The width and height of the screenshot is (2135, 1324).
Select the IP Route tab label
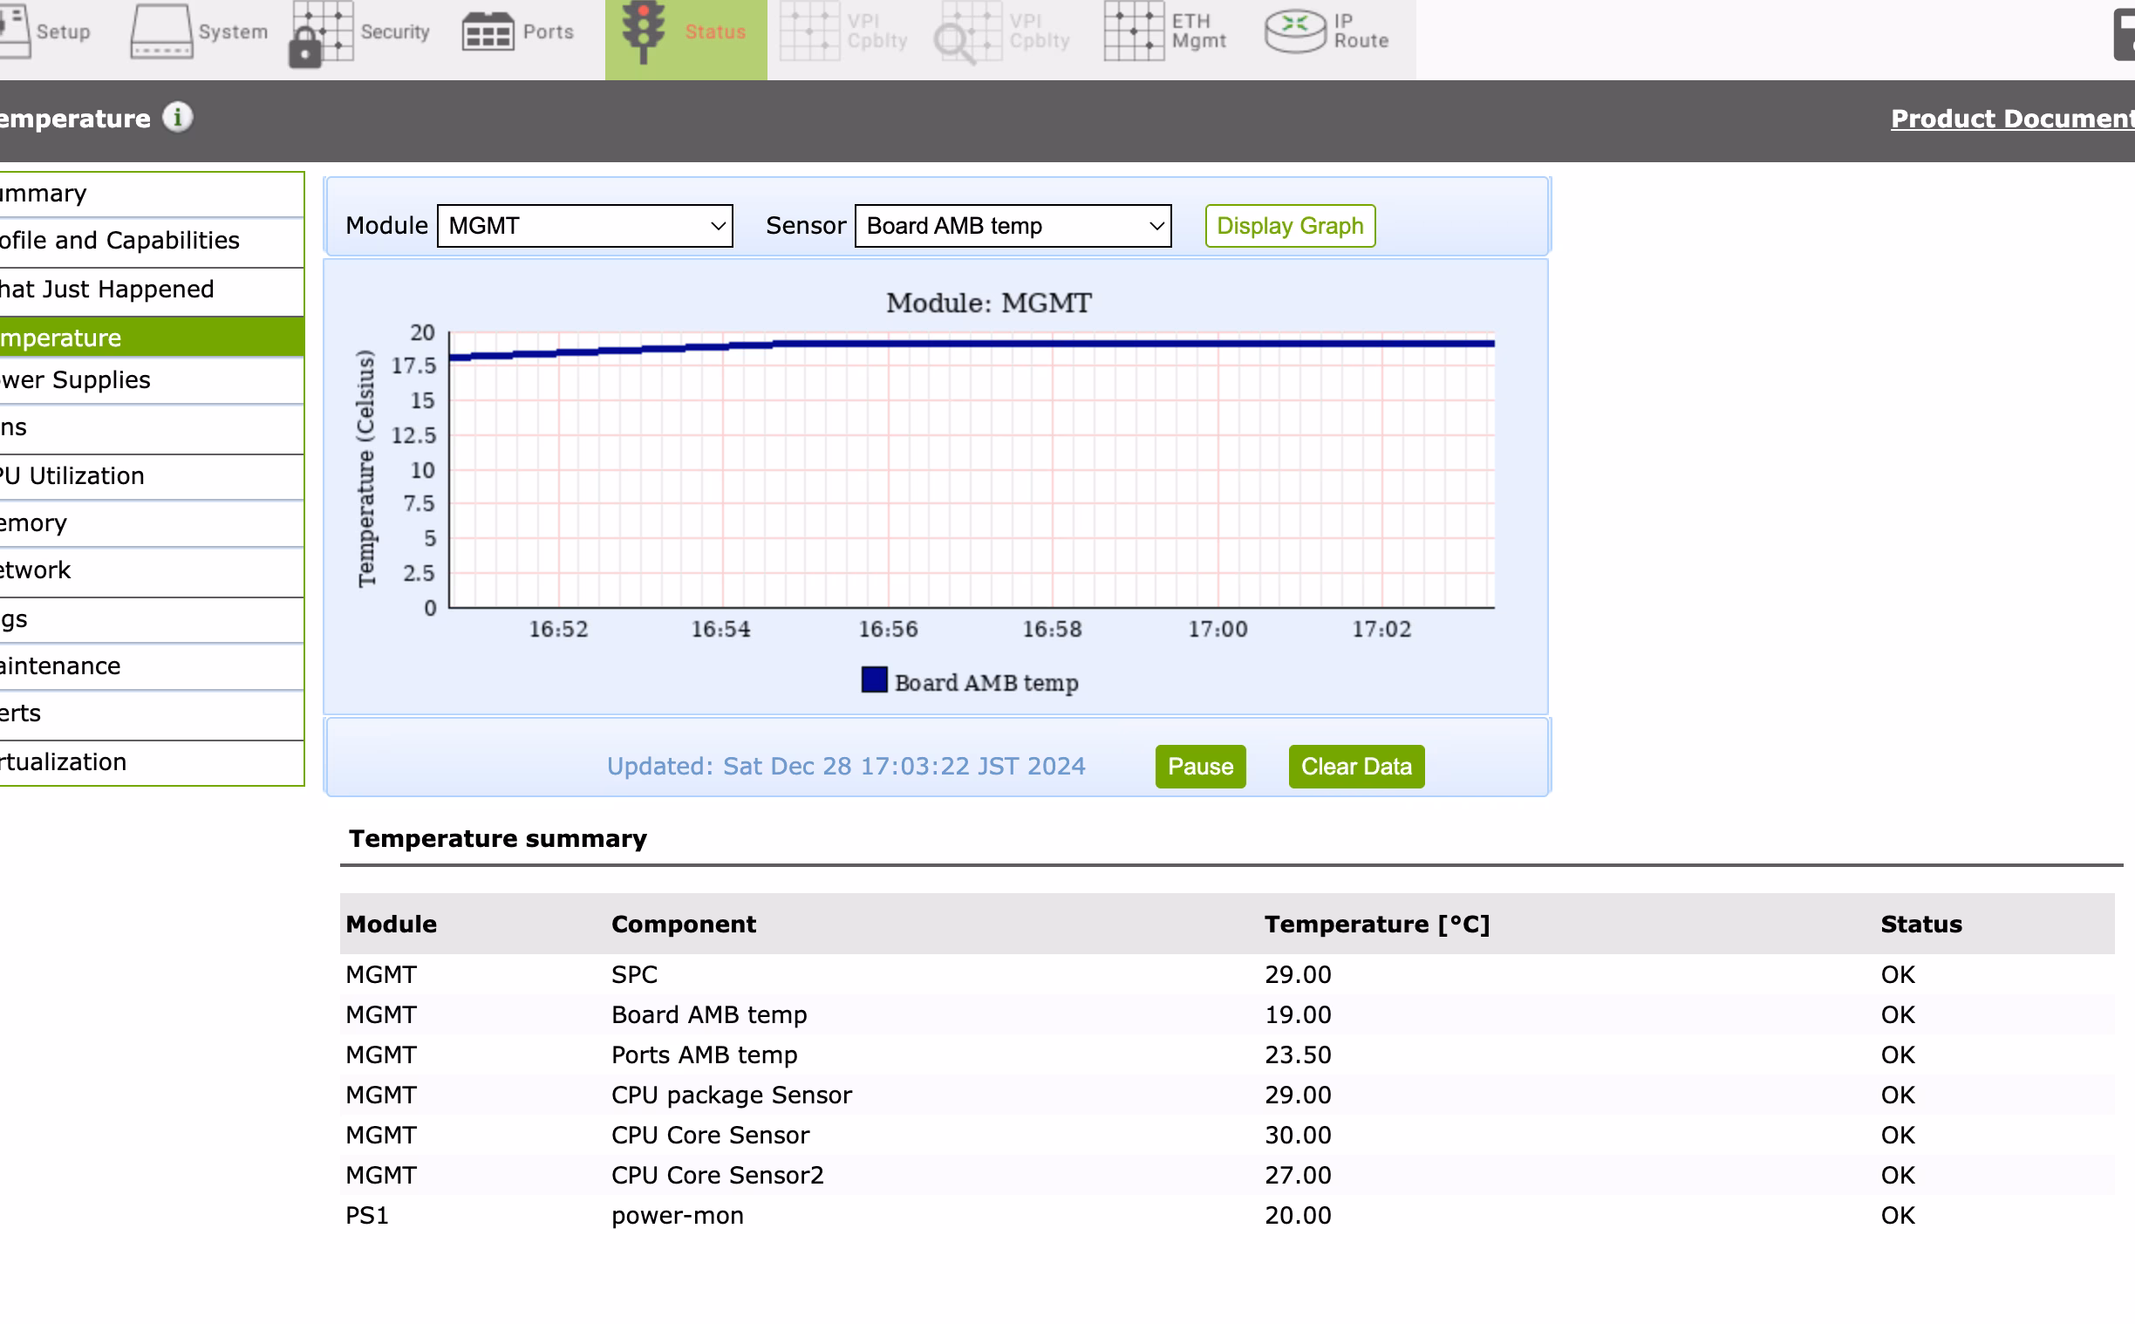pos(1361,31)
